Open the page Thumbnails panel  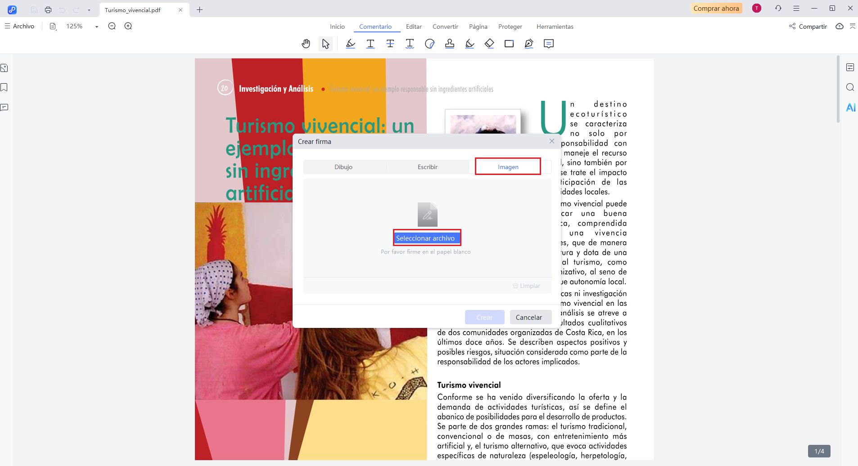pos(5,67)
